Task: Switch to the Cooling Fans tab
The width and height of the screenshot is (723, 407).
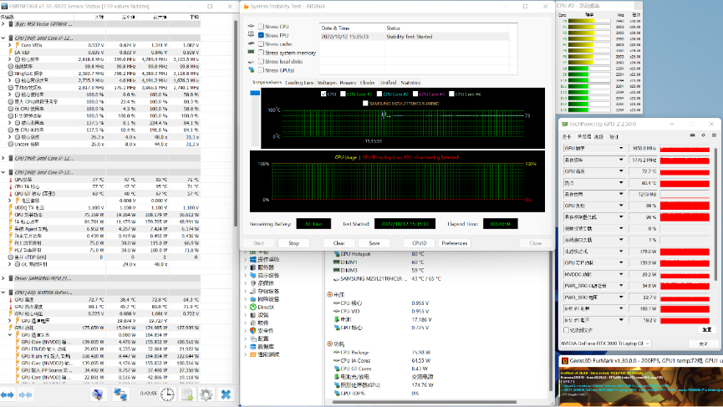Action: [298, 83]
